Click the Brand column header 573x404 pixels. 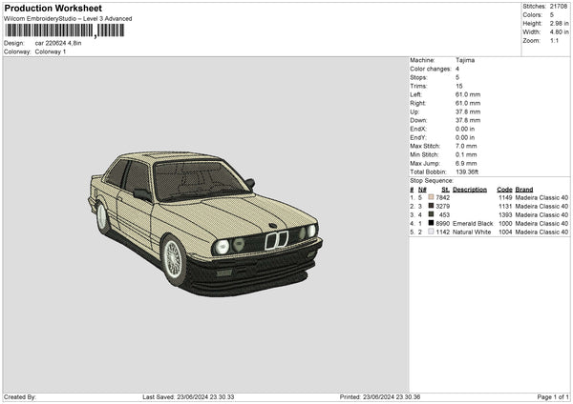tap(524, 189)
